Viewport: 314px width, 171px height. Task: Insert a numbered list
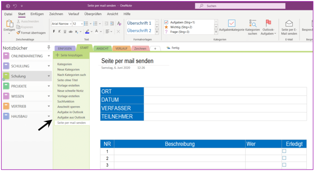tap(96, 24)
